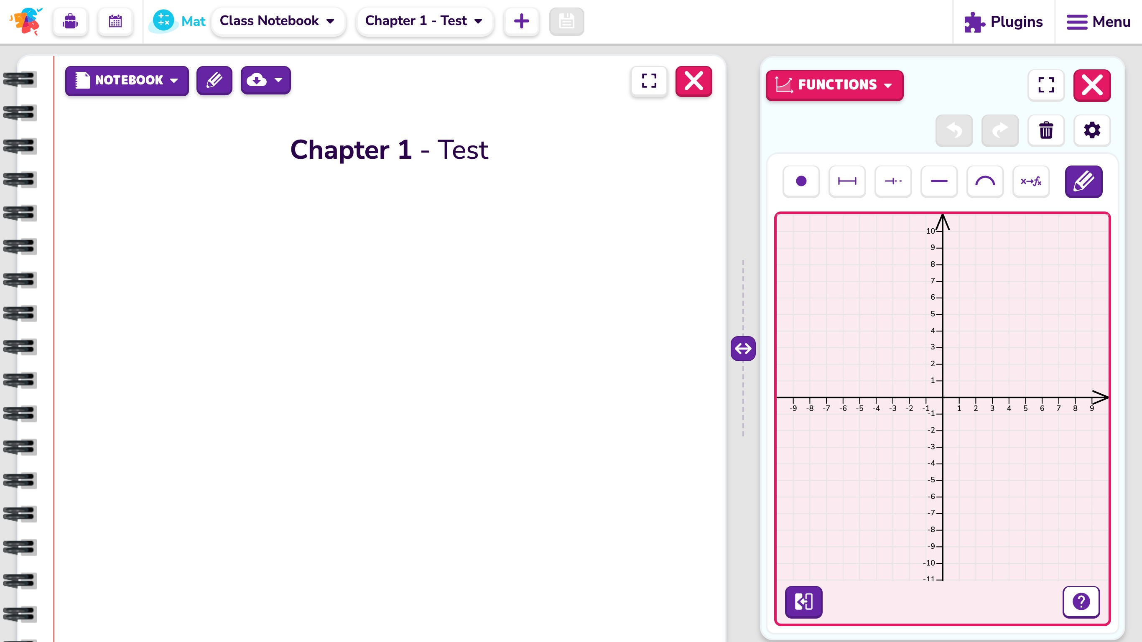Expand the Class Notebook dropdown
This screenshot has height=642, width=1142.
point(278,21)
